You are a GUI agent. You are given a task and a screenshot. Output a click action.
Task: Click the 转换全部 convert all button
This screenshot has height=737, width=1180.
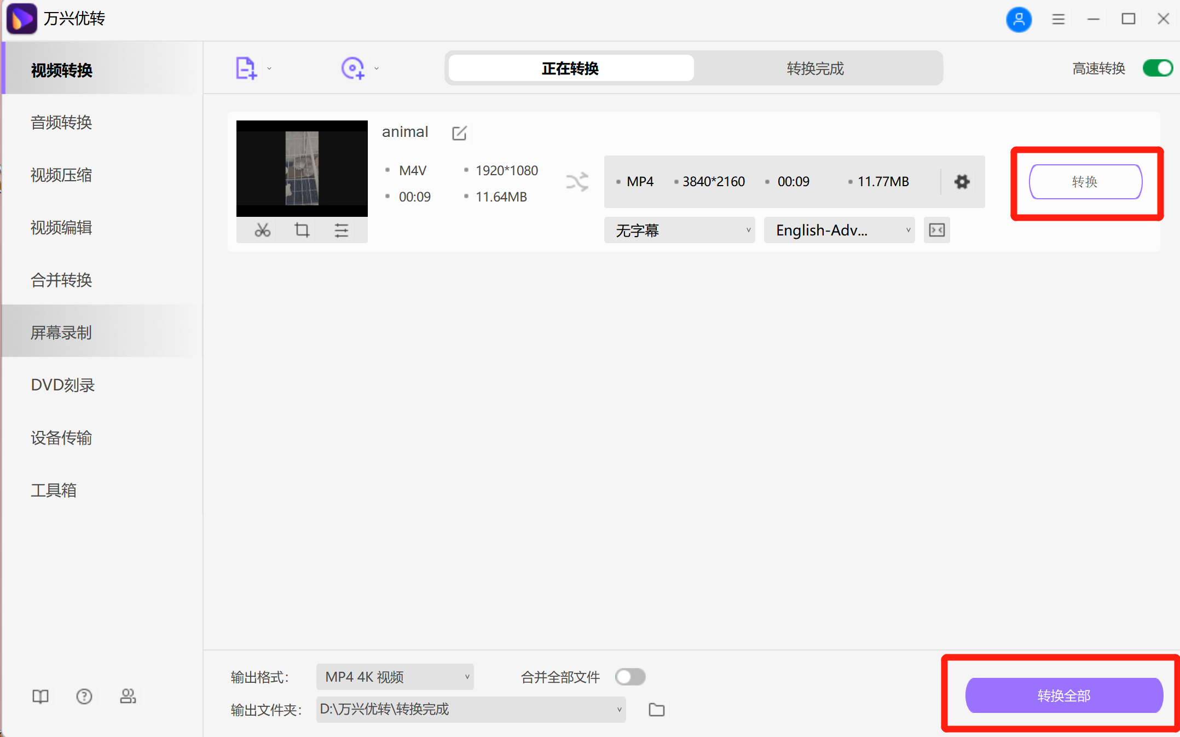(x=1062, y=695)
